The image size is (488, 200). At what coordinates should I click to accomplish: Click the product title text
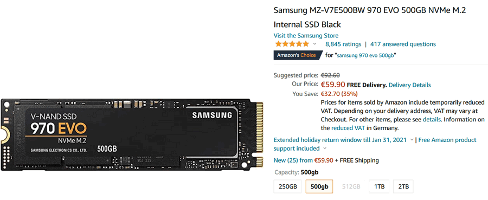(x=370, y=17)
